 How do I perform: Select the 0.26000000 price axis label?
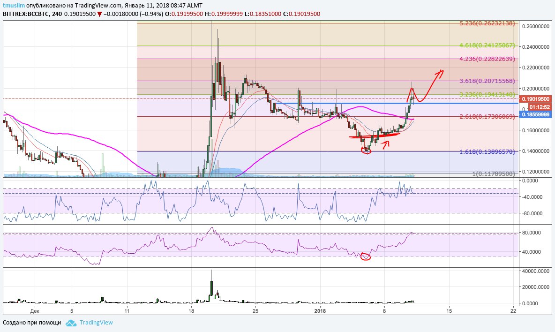coord(535,26)
